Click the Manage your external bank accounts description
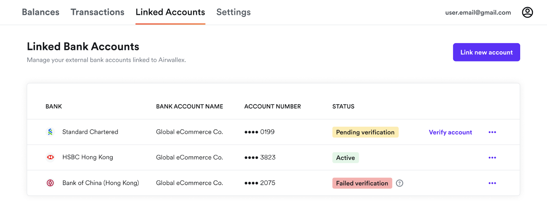The image size is (547, 213). click(x=106, y=60)
